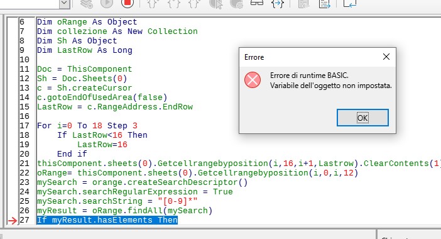441x239 pixels.
Task: Click line 'If LastRow<16 Then'
Action: pos(102,135)
